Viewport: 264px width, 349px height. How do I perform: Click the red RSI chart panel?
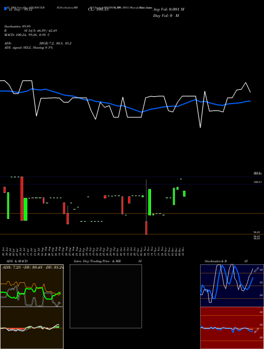point(232,328)
